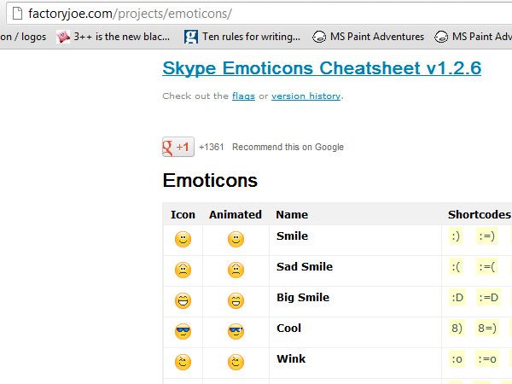Open the flags link

click(x=243, y=96)
